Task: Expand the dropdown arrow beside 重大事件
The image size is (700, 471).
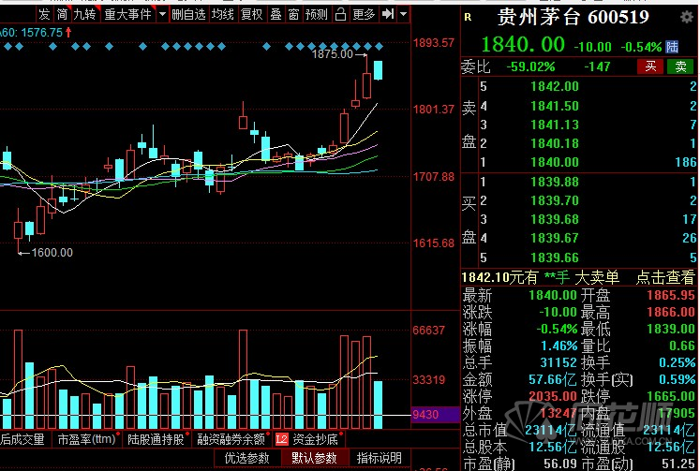Action: pos(162,15)
